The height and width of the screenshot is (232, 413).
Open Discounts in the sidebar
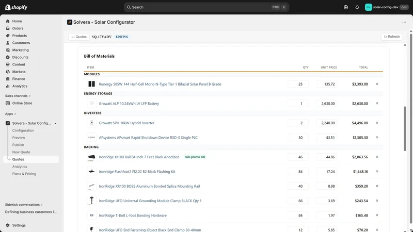(20, 57)
